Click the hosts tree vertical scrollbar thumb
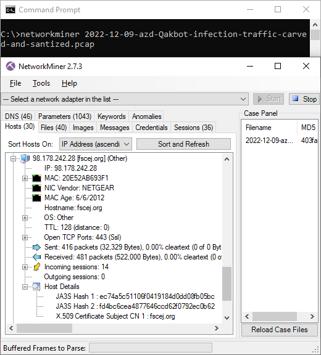321x355 pixels. point(227,284)
